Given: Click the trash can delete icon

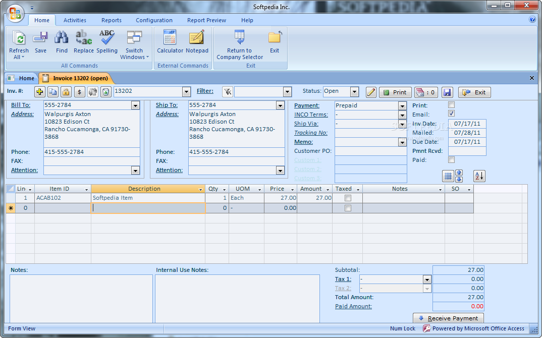Looking at the screenshot, I should (x=106, y=92).
